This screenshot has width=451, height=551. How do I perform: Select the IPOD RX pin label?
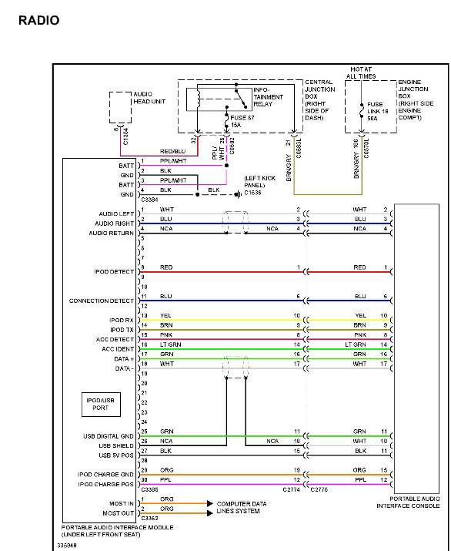click(x=122, y=320)
